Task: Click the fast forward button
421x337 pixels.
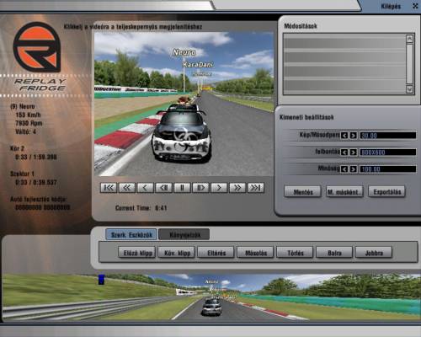Action: click(x=237, y=188)
